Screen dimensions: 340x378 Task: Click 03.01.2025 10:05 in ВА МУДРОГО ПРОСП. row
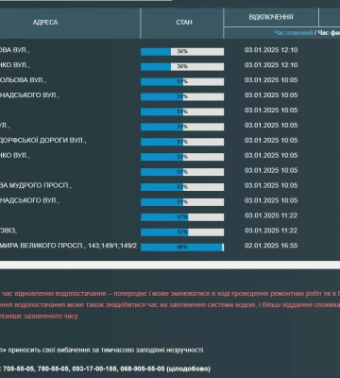tap(271, 185)
